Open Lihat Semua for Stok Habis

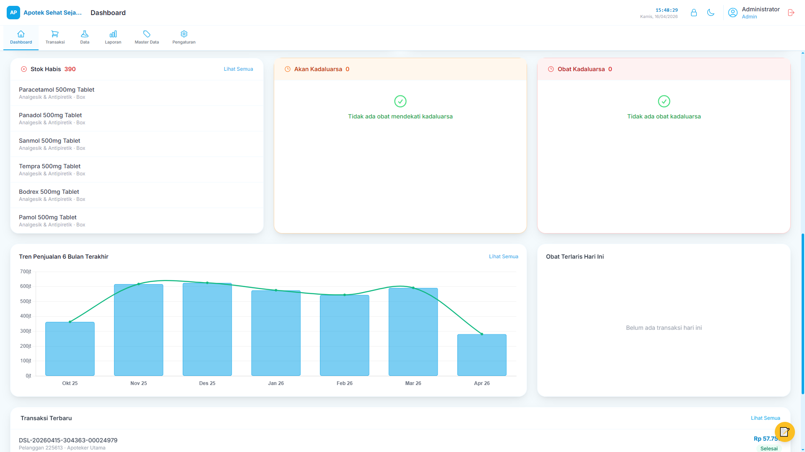tap(238, 69)
